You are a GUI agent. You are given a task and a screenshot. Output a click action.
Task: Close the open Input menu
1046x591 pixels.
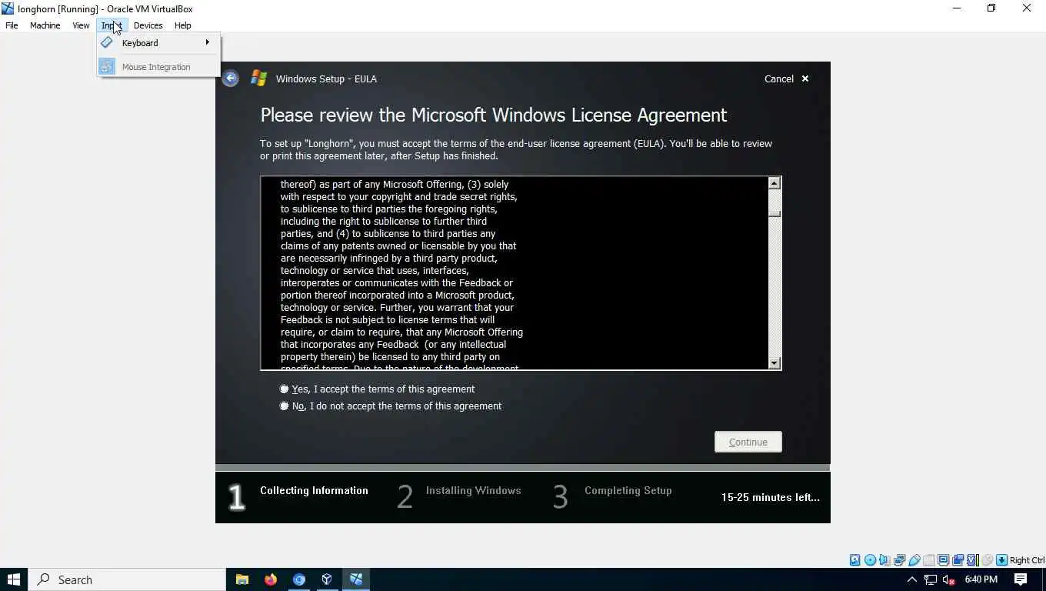[x=112, y=25]
